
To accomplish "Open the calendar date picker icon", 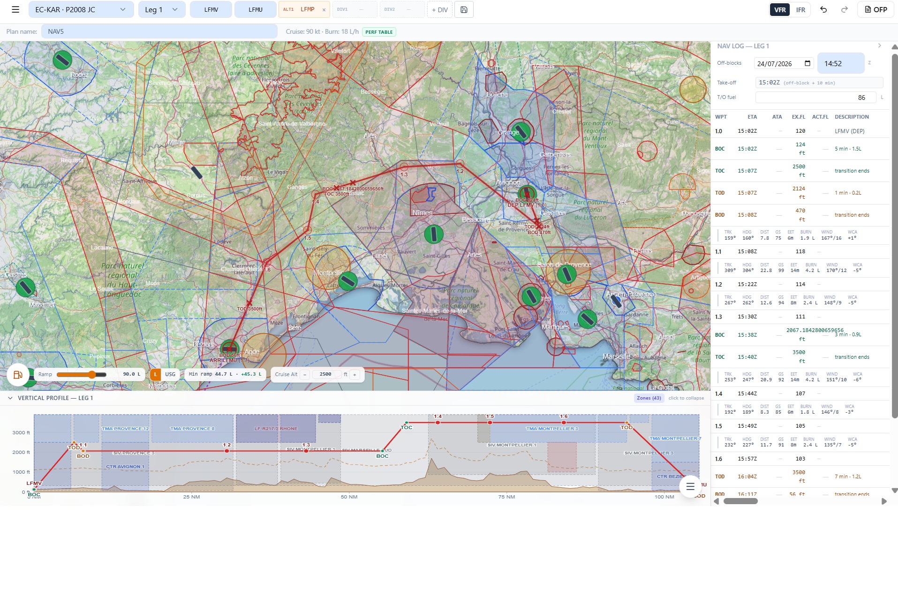I will (807, 63).
